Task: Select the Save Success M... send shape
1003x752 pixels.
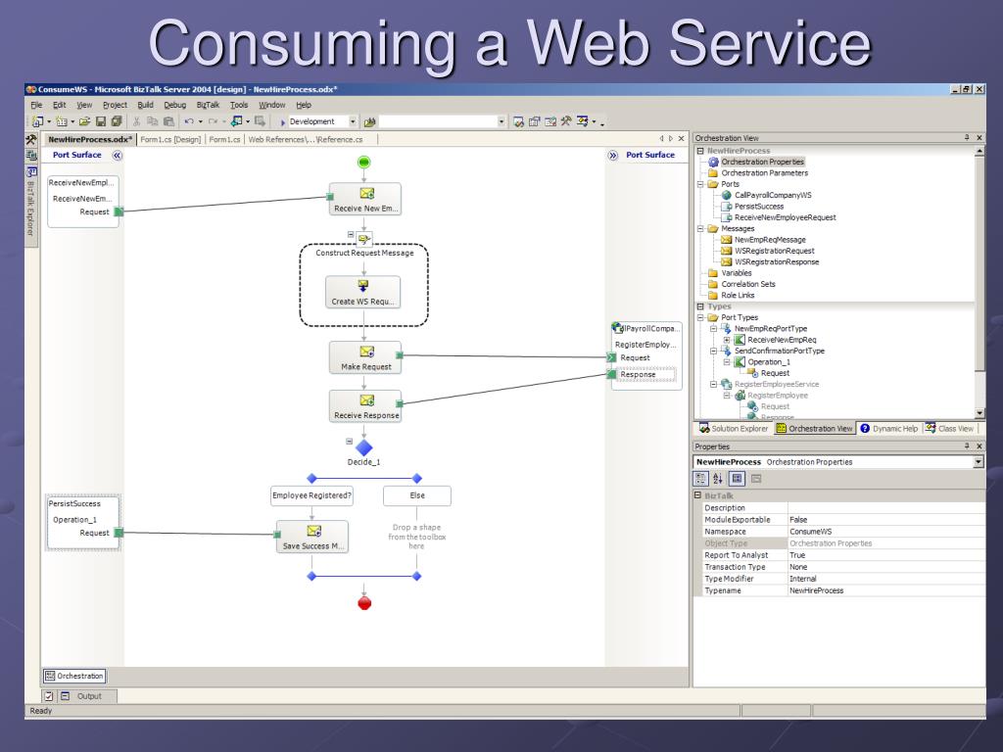Action: coord(312,537)
